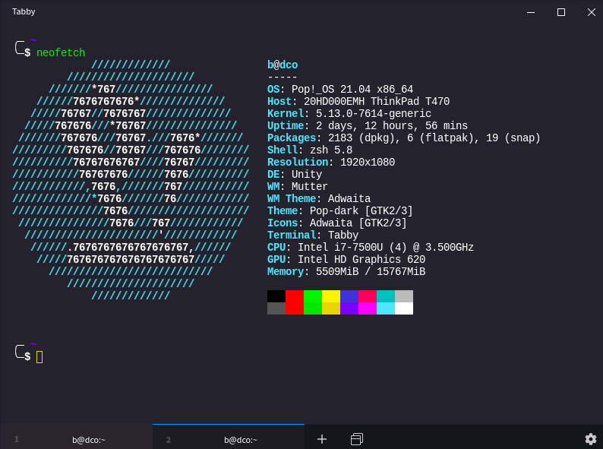Image resolution: width=603 pixels, height=449 pixels.
Task: Click the bright magenta color block
Action: pyautogui.click(x=368, y=308)
